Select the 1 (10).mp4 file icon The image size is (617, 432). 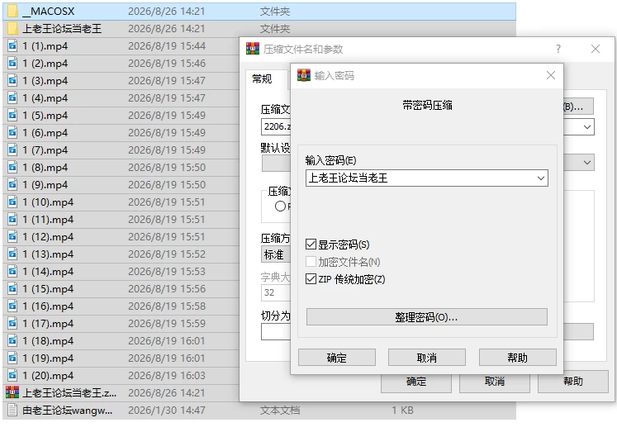12,202
